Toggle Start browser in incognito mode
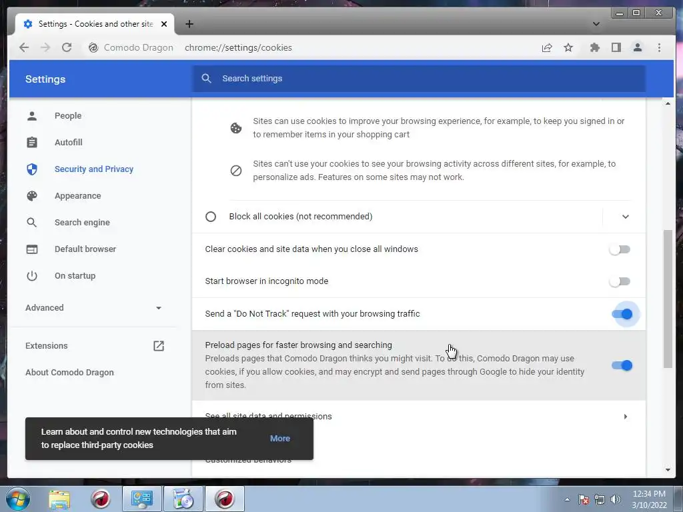The image size is (683, 512). point(620,281)
